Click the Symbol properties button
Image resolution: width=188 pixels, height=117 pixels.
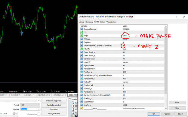click(x=54, y=105)
